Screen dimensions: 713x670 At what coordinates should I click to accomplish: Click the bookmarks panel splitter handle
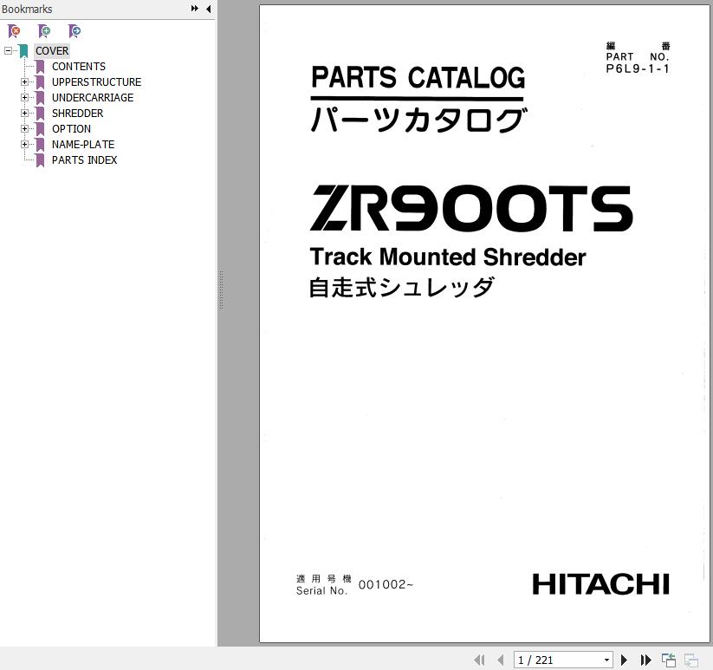point(221,290)
